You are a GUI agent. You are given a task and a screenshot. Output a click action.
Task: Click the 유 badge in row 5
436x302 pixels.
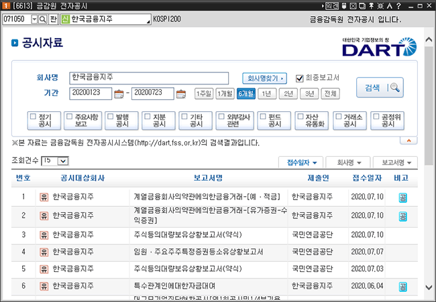point(44,269)
